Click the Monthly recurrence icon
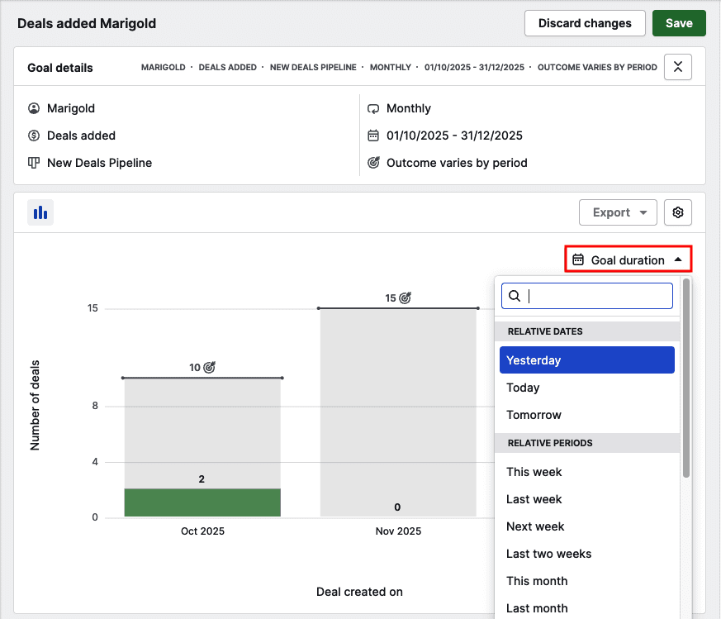721x619 pixels. (x=373, y=108)
